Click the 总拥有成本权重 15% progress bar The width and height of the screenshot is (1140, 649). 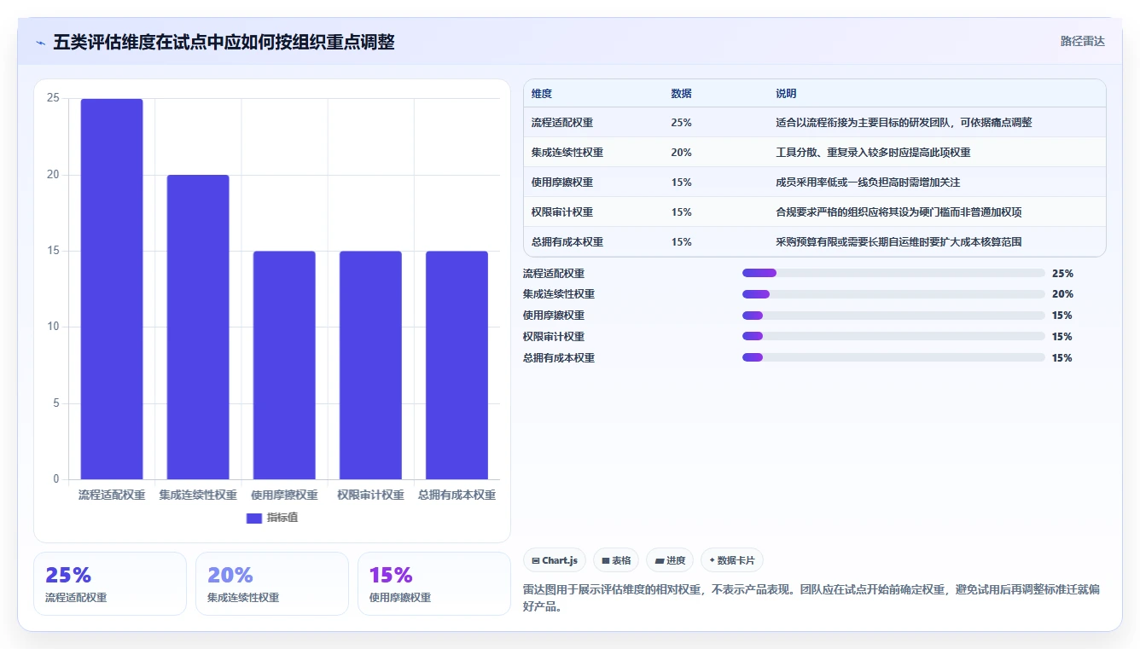click(x=893, y=358)
